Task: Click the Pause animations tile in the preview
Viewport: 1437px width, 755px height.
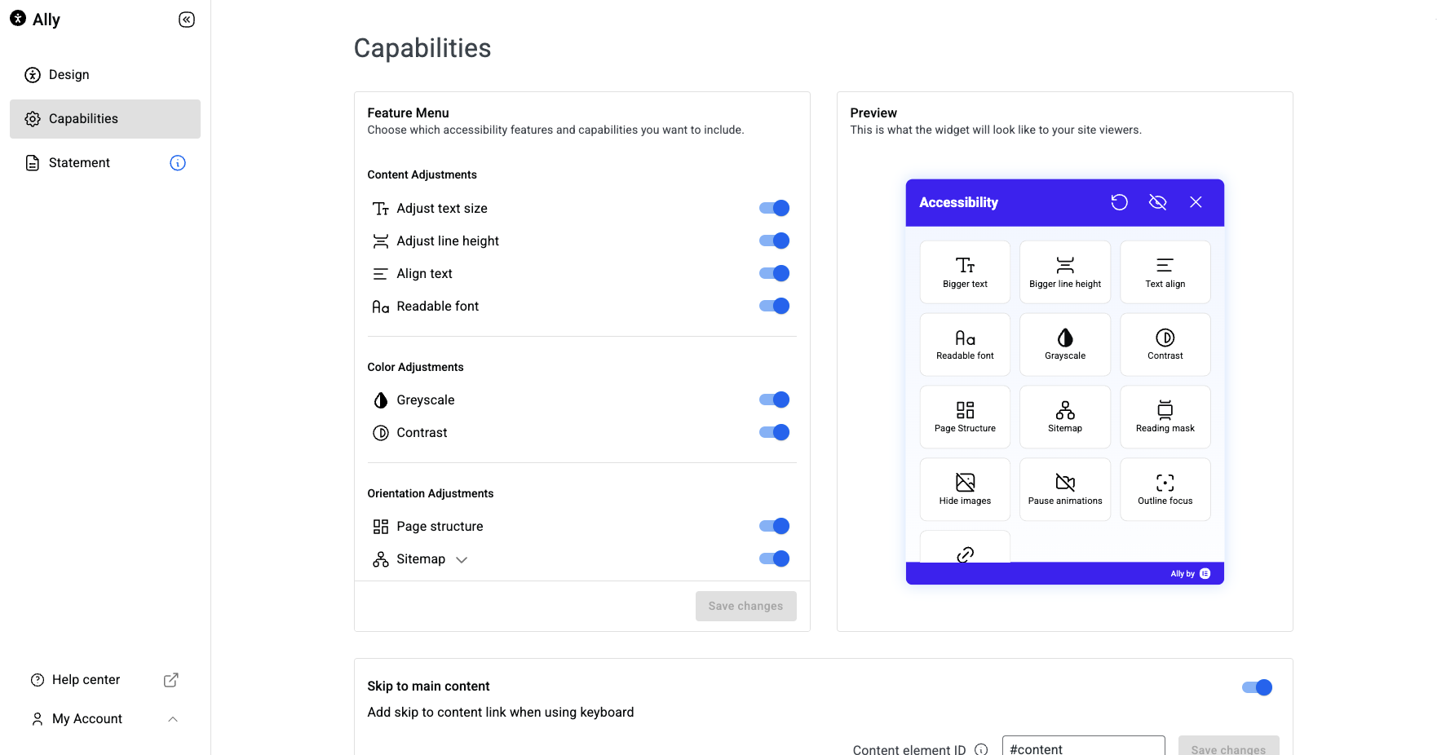Action: (1064, 489)
